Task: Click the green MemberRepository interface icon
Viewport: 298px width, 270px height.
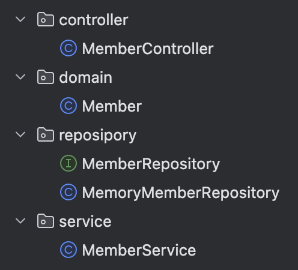Action: (x=68, y=163)
